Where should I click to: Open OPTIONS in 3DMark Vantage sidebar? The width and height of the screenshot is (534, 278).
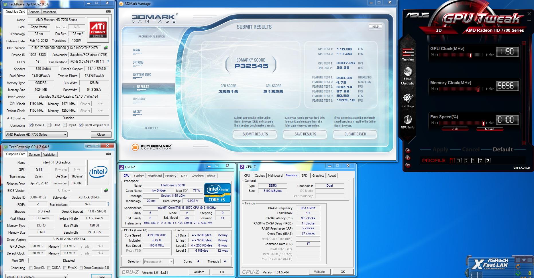[x=138, y=62]
